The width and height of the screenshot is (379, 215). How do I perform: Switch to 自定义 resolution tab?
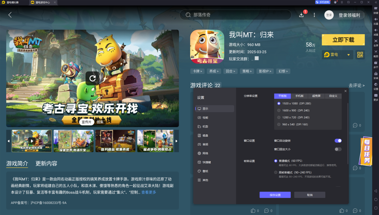pos(333,96)
